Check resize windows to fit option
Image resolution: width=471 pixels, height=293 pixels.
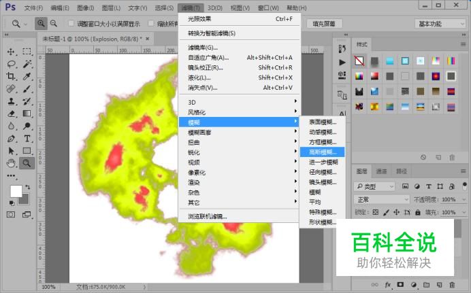[x=71, y=23]
